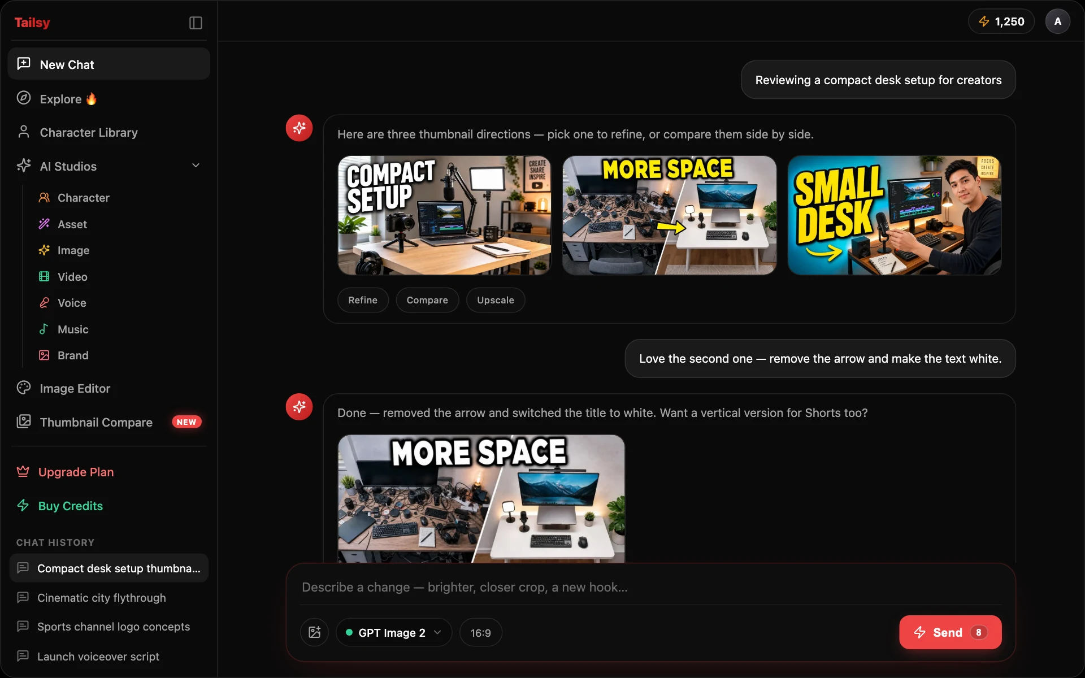Open Launch voiceover script chat
Viewport: 1085px width, 678px height.
(109, 657)
